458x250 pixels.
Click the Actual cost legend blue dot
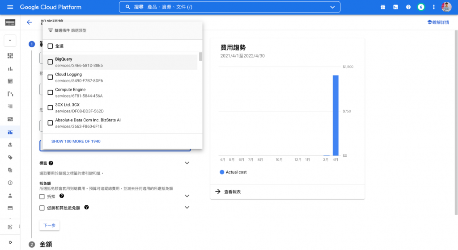point(222,172)
